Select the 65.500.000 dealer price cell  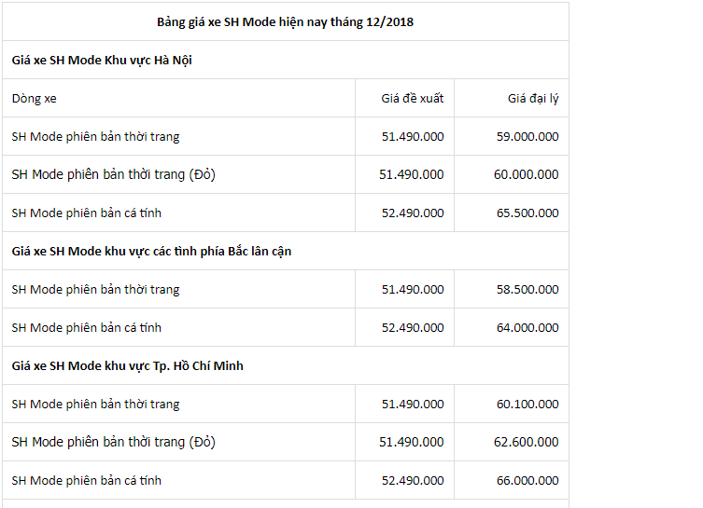[x=527, y=213]
